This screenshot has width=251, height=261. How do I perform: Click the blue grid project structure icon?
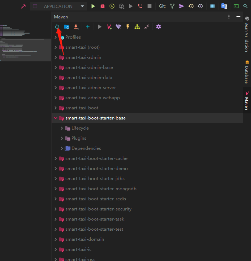point(212,6)
